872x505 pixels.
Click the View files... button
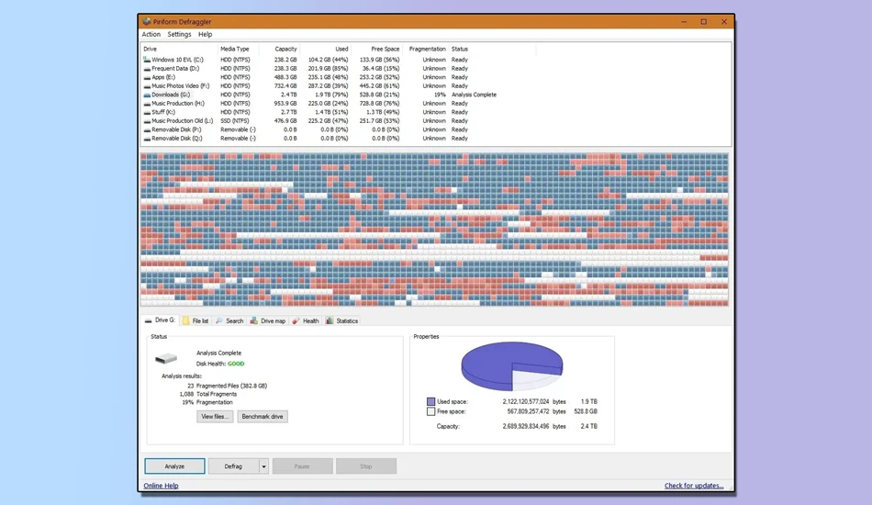coord(215,417)
